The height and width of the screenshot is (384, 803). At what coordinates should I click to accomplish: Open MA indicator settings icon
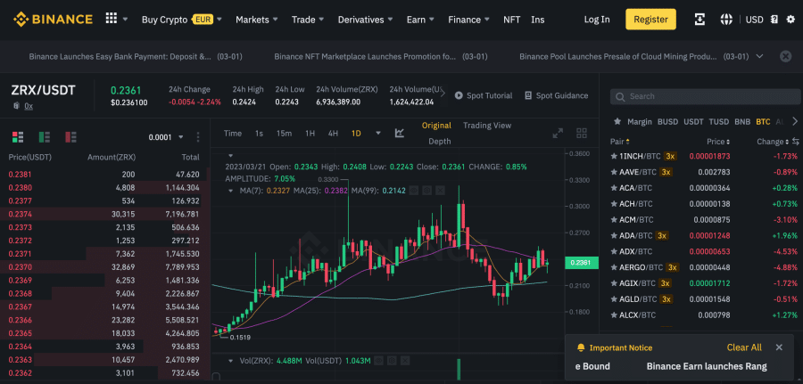[427, 191]
